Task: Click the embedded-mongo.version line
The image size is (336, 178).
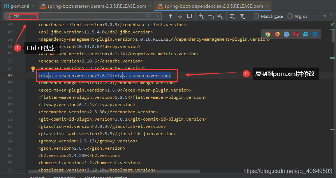Action: [x=107, y=83]
